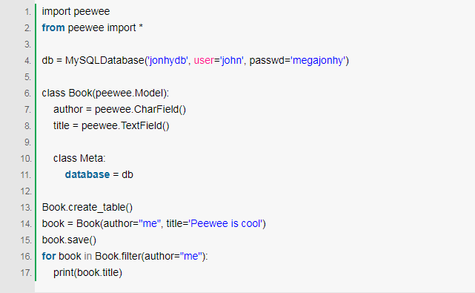Click print(book.title) on the last line

[x=88, y=273]
